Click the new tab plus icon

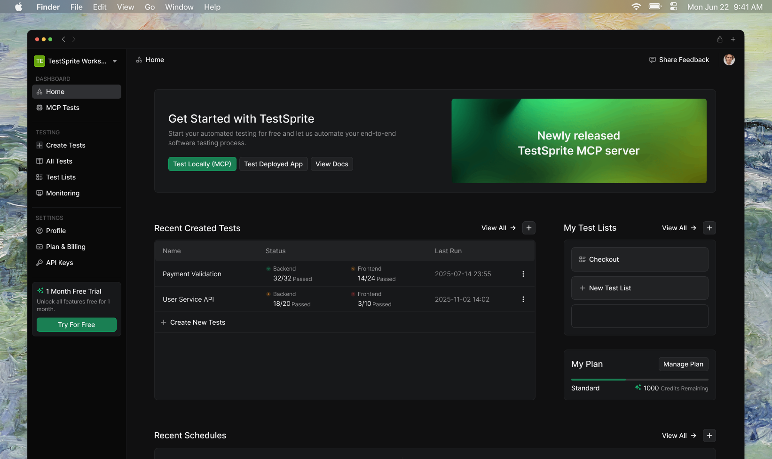coord(733,39)
